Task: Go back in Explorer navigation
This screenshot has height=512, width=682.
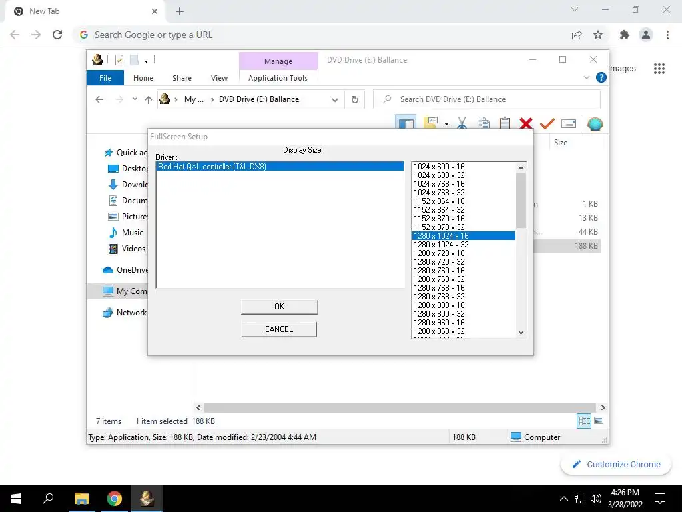Action: pyautogui.click(x=99, y=99)
